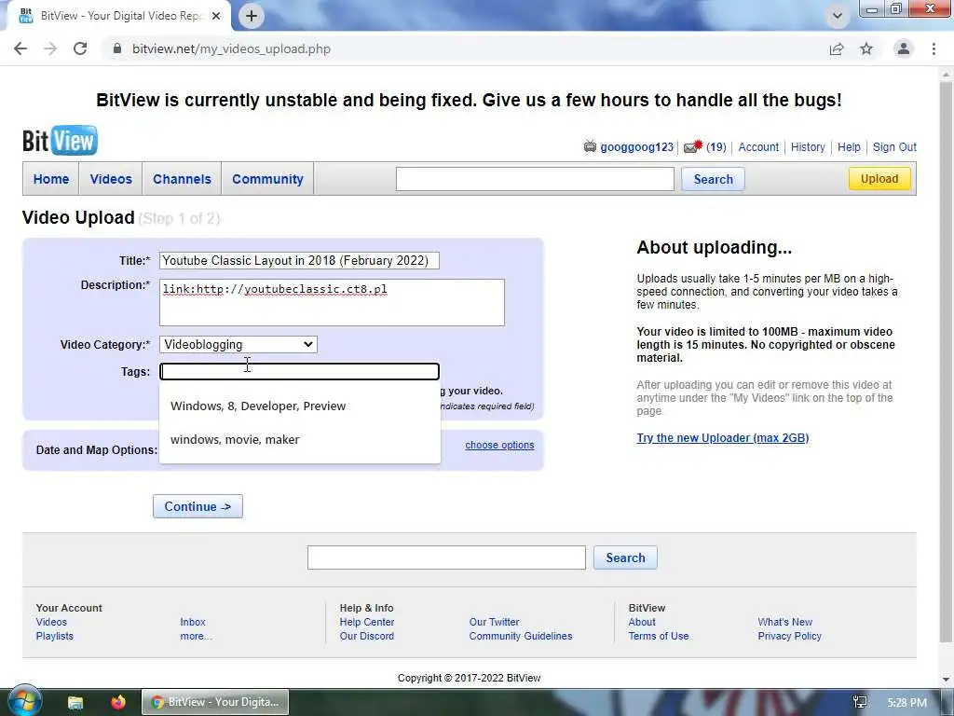Image resolution: width=954 pixels, height=716 pixels.
Task: Open the inbox envelope icon
Action: [x=693, y=146]
